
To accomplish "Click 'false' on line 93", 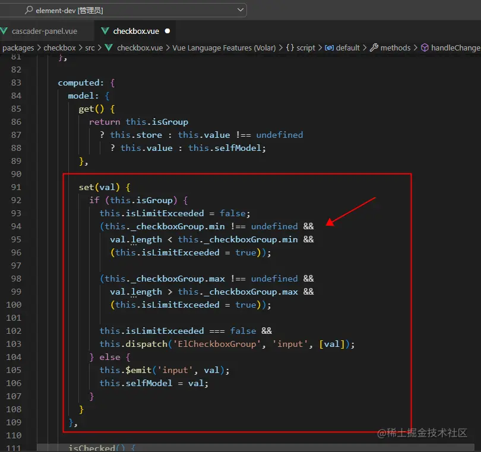I will [233, 213].
